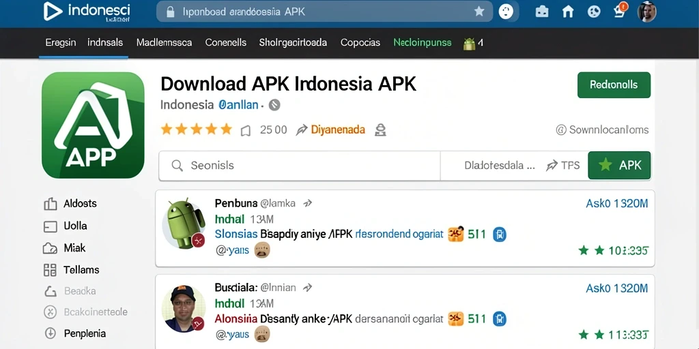The image size is (699, 349).
Task: Click blue badge icon in Penbuna row
Action: point(500,234)
